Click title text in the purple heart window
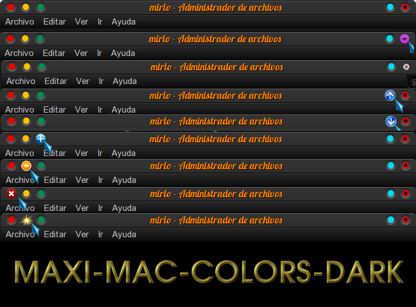This screenshot has width=416, height=307. click(215, 39)
